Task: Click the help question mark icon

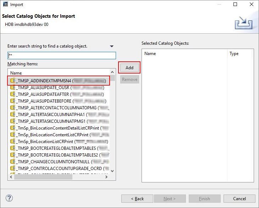Action: 10,198
